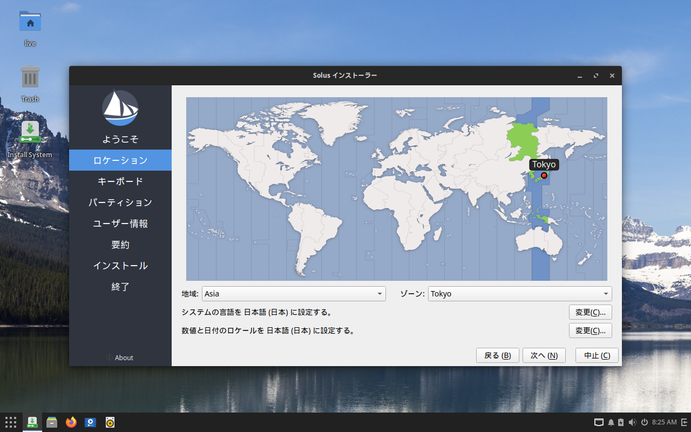
Task: Click the システムの言語を 日本語 (日本) に設定する。 text
Action: pyautogui.click(x=257, y=312)
